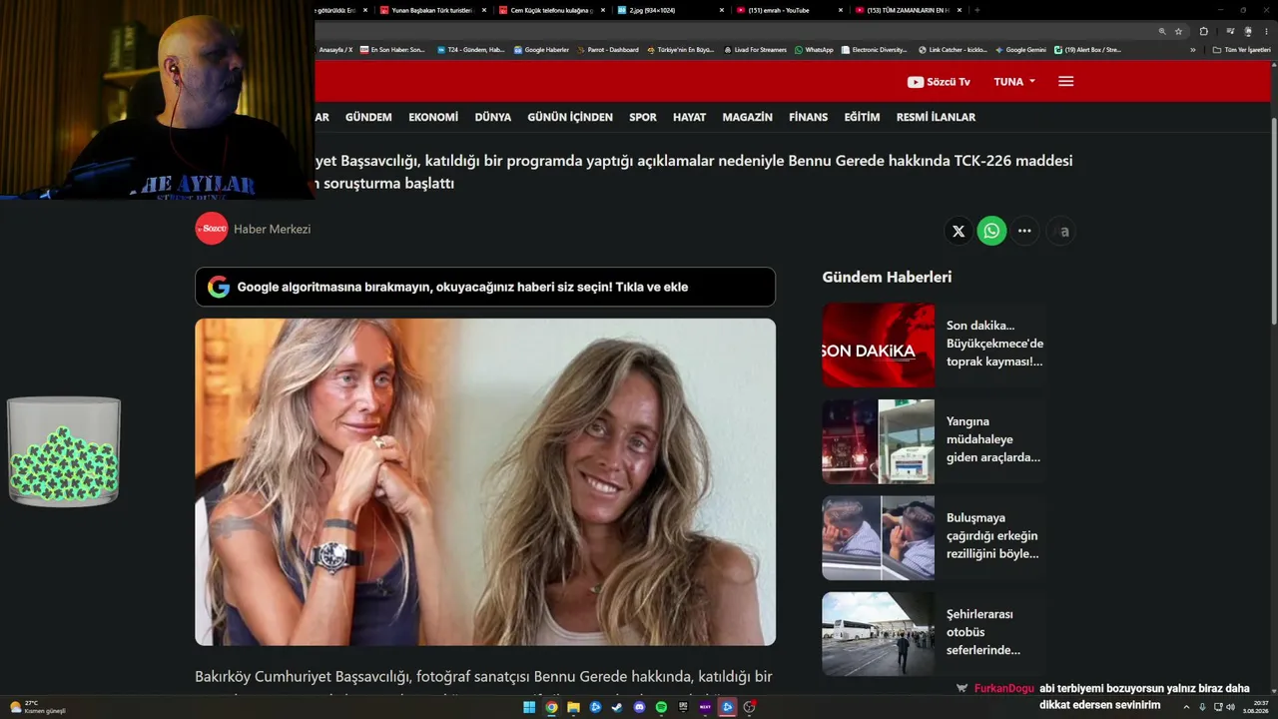Open the 'Google Gemini' bookmark
This screenshot has height=719, width=1278.
pyautogui.click(x=1020, y=50)
